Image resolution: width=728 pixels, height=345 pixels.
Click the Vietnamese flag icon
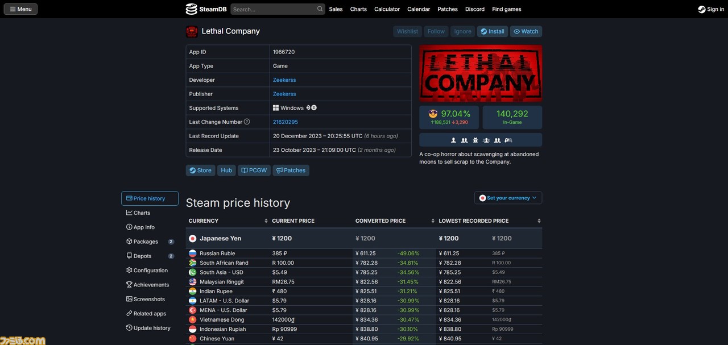point(193,320)
